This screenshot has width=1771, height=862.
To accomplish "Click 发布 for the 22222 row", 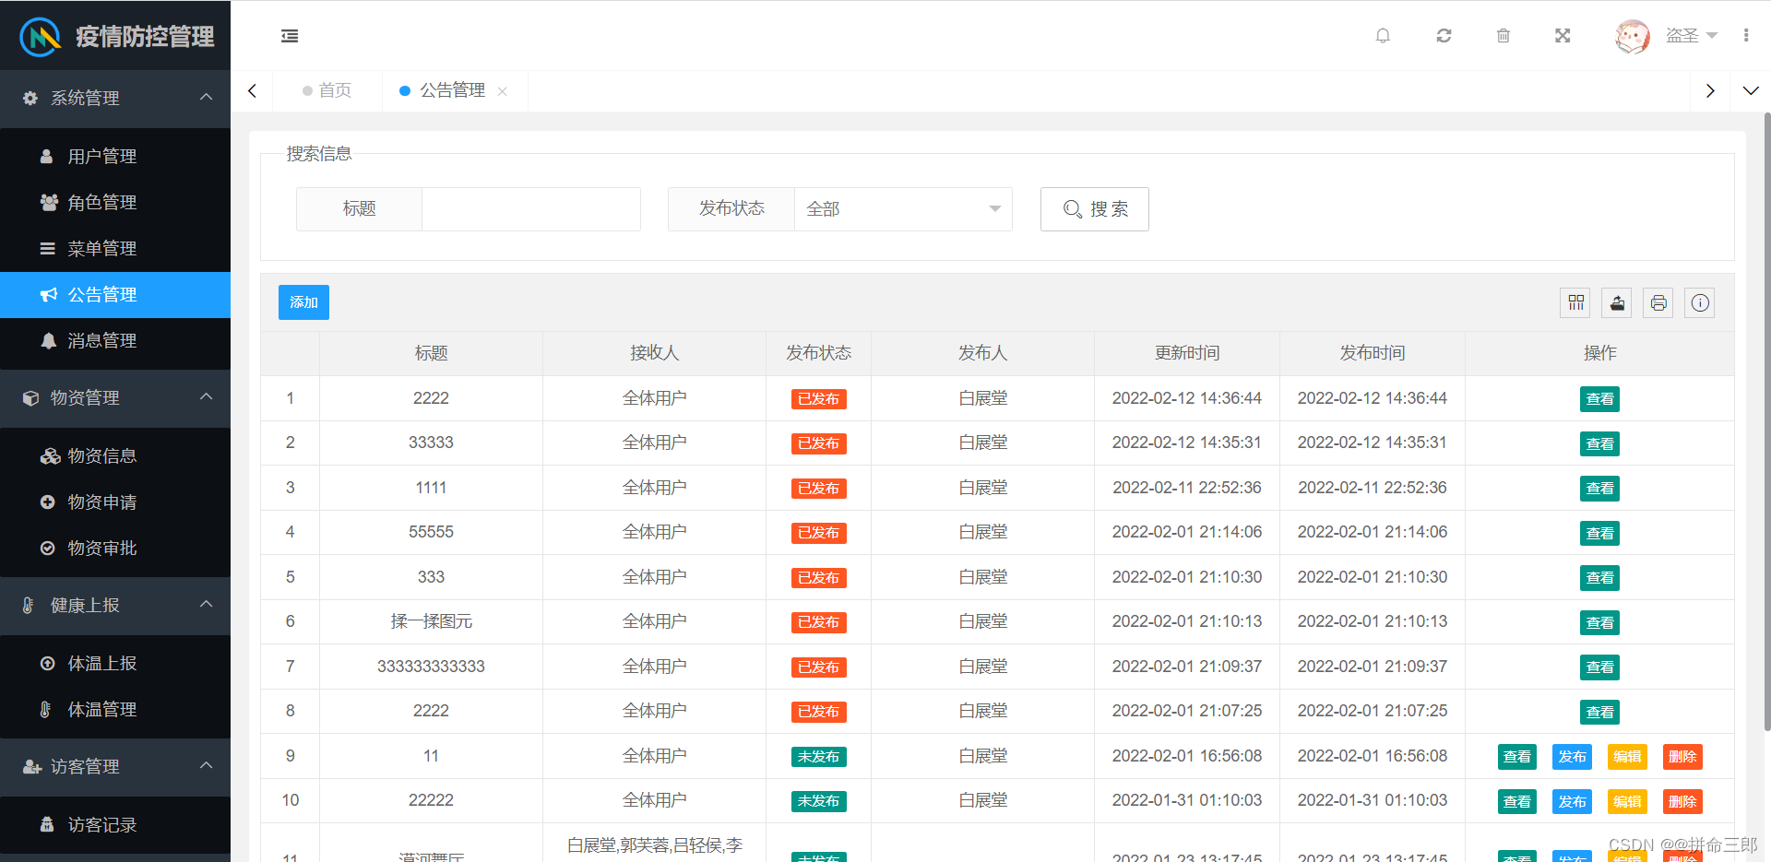I will pos(1572,801).
